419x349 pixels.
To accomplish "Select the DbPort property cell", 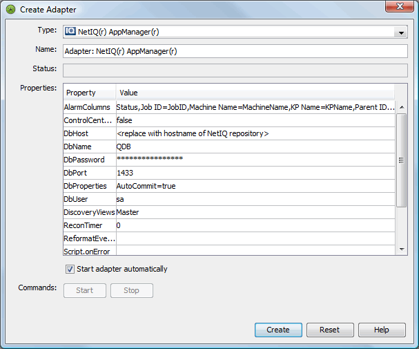I will pyautogui.click(x=90, y=173).
